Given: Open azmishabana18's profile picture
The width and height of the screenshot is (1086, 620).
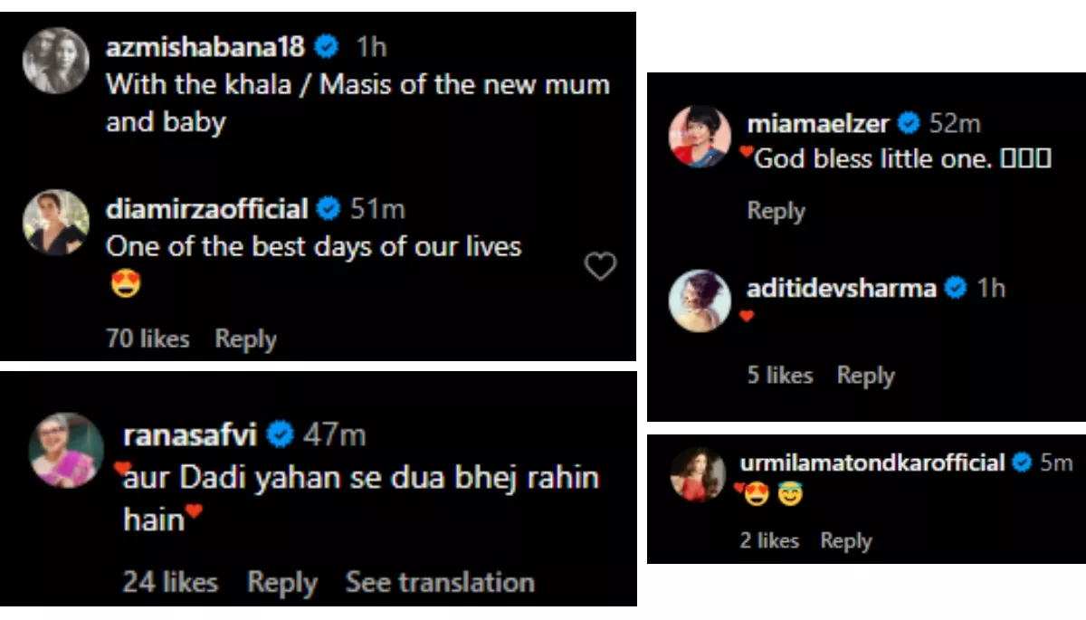Looking at the screenshot, I should click(x=55, y=60).
